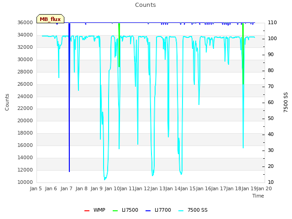Click the '7500 SS' right axis label
Image resolution: width=292 pixels, height=219 pixels.
tap(286, 102)
